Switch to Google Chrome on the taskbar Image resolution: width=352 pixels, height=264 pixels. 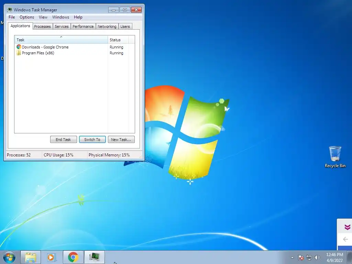click(x=73, y=257)
